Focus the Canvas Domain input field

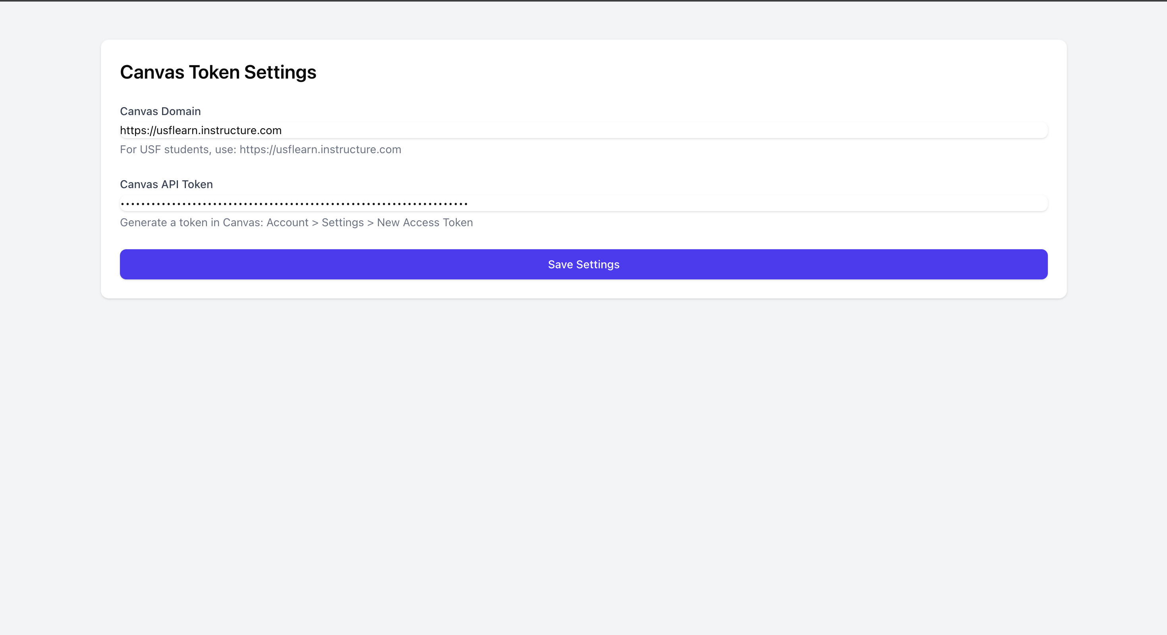coord(583,130)
